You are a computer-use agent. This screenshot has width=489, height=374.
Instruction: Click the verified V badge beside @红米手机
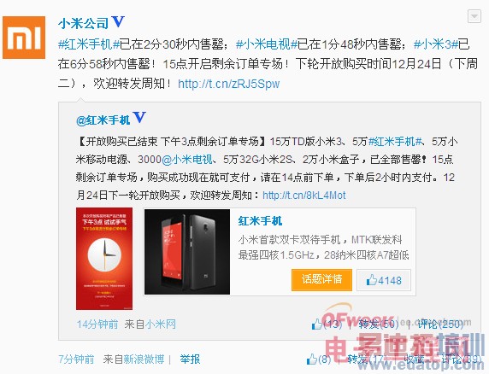[x=139, y=118]
